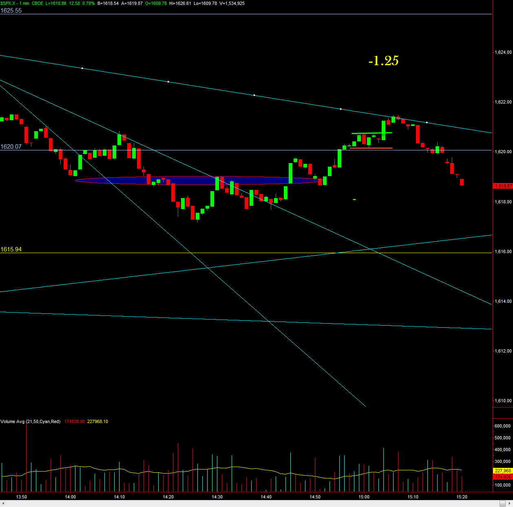Image resolution: width=513 pixels, height=507 pixels.
Task: Click the 14:50 time axis label
Action: [x=315, y=497]
